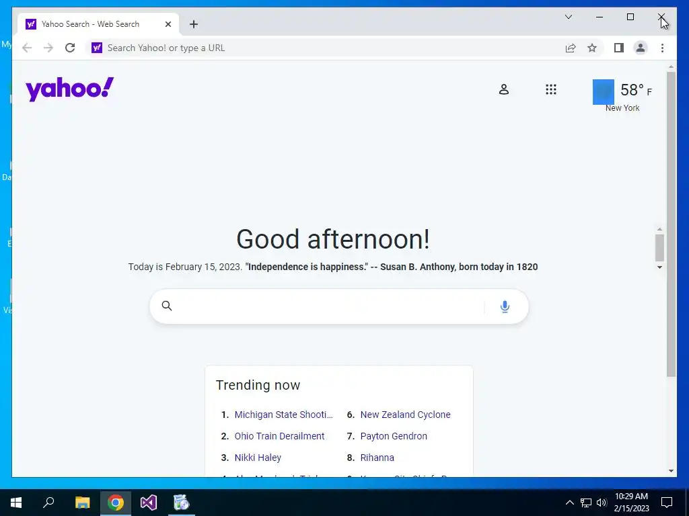
Task: Click the installer app icon on taskbar
Action: [181, 503]
